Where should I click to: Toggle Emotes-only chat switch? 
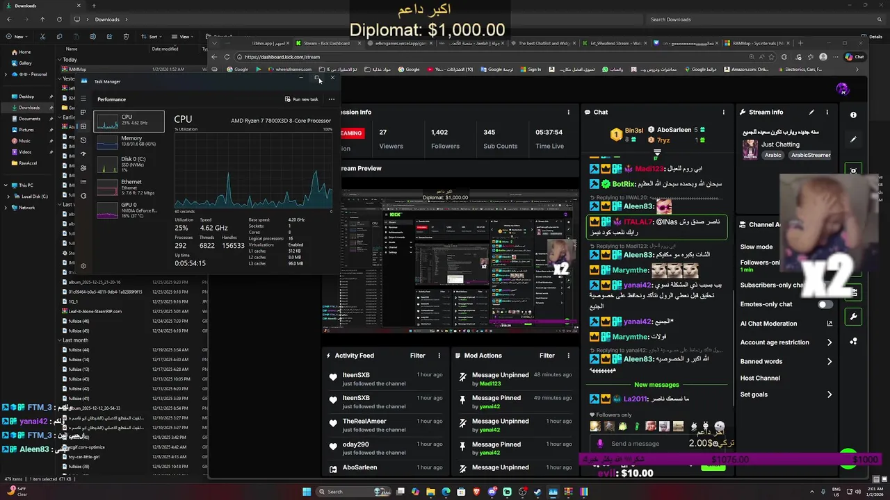point(825,304)
